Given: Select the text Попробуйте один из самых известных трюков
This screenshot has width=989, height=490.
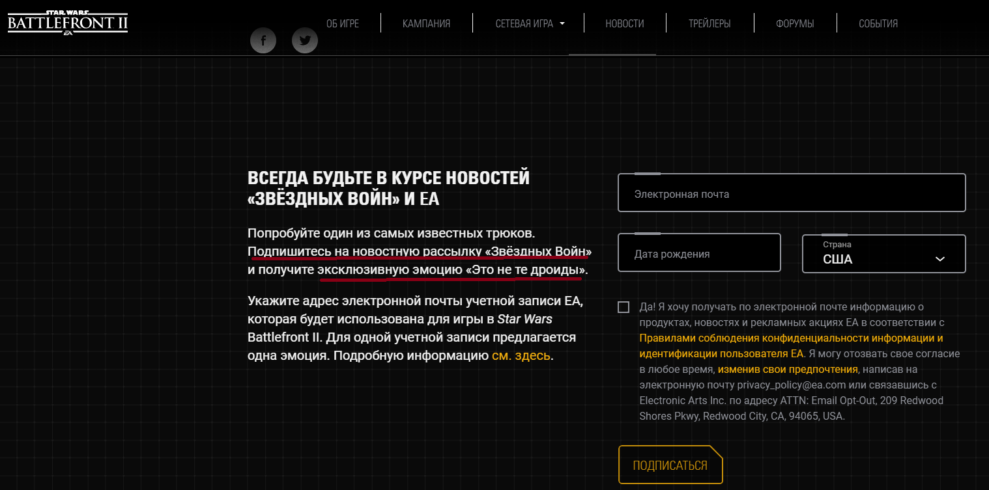Looking at the screenshot, I should coord(391,232).
